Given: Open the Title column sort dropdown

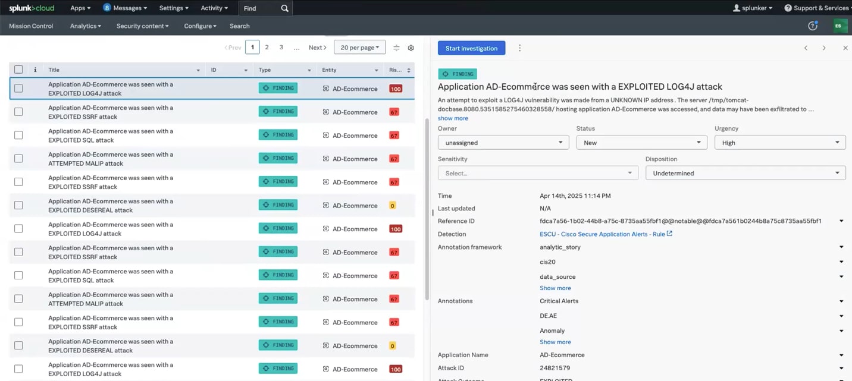Looking at the screenshot, I should (198, 70).
